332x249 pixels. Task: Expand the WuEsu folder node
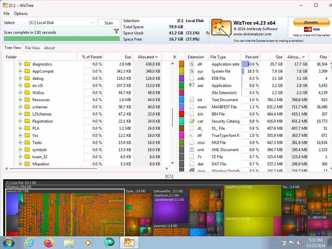(20, 92)
